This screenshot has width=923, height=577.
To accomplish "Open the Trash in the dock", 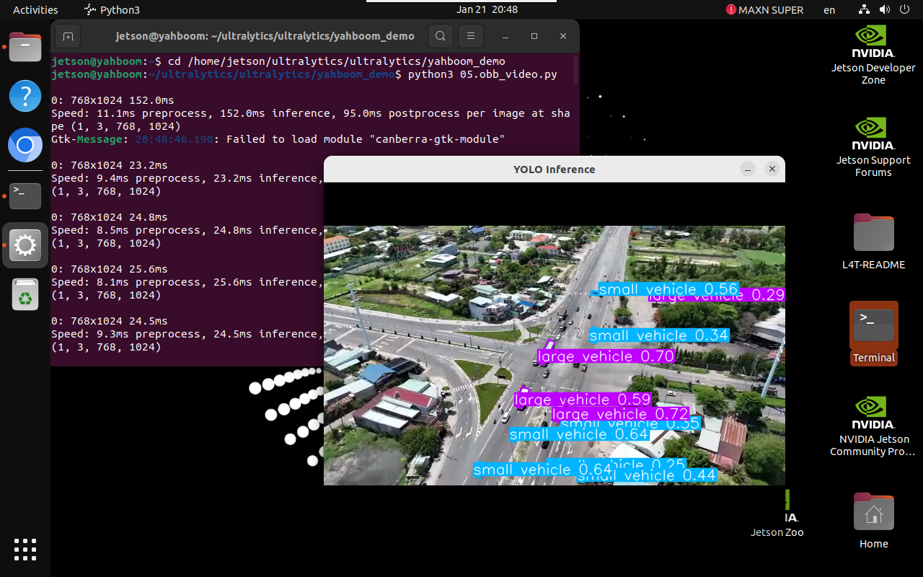I will click(x=25, y=294).
